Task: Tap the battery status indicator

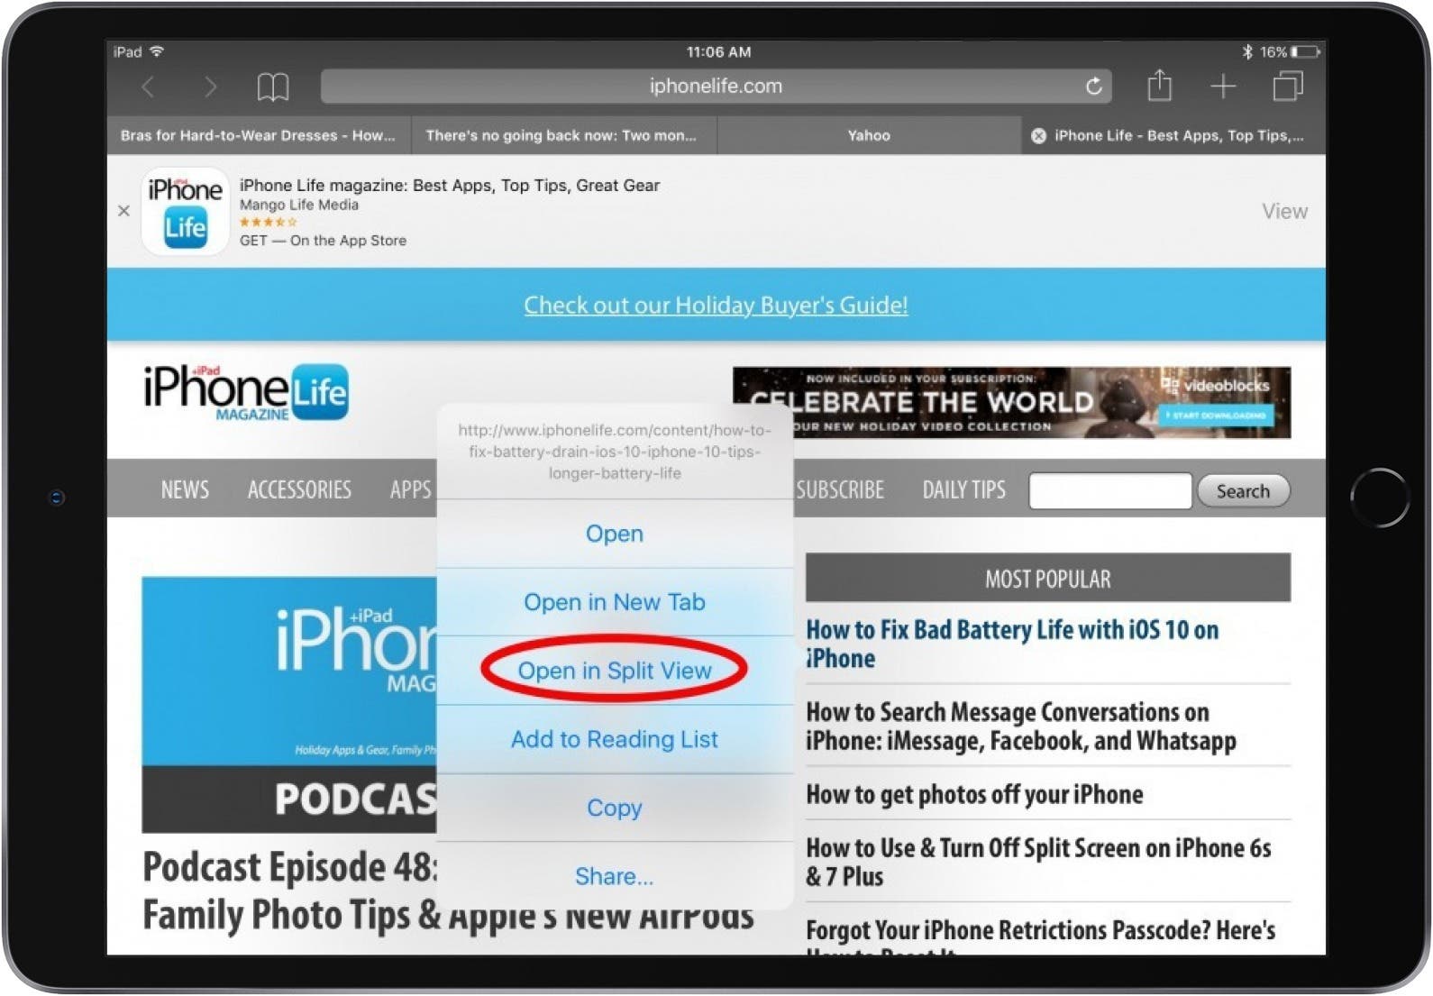Action: (1305, 52)
